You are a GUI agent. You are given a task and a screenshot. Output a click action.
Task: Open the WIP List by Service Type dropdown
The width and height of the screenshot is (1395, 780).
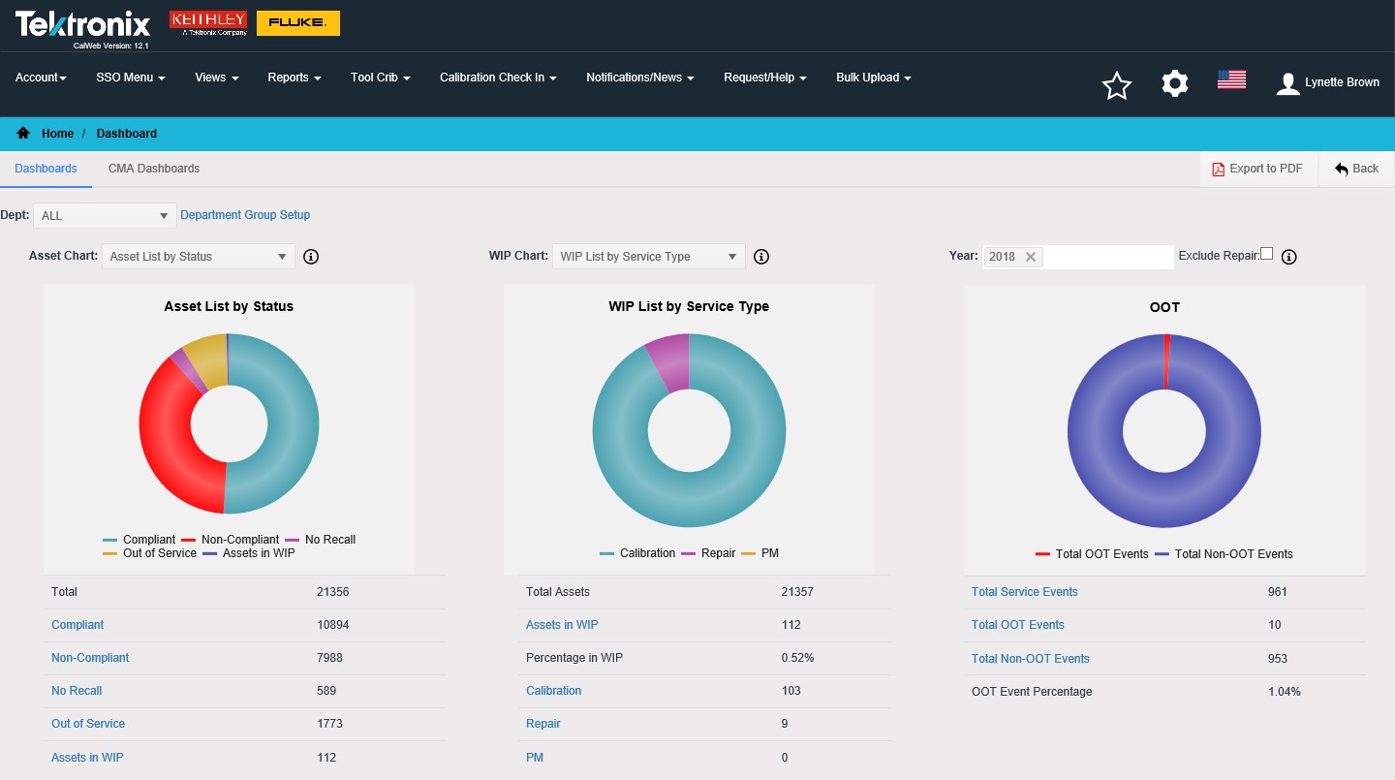(648, 257)
